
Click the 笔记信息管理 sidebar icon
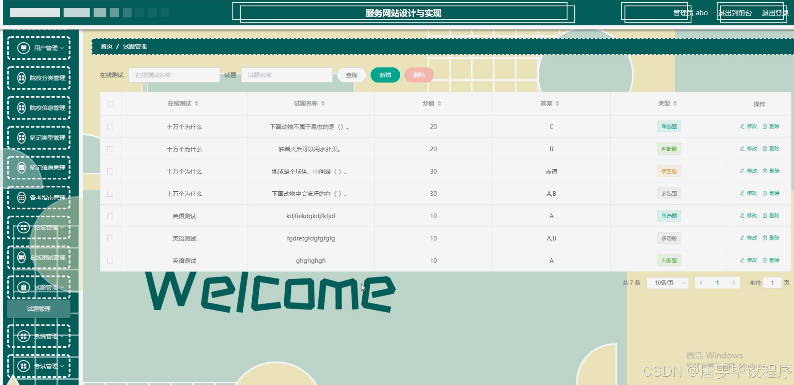pos(21,167)
